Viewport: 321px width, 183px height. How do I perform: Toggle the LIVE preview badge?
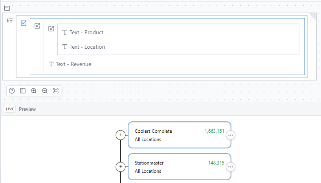point(10,109)
